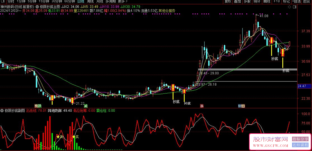
Task: Click the first yellow star 买 marker
Action: coord(58,137)
